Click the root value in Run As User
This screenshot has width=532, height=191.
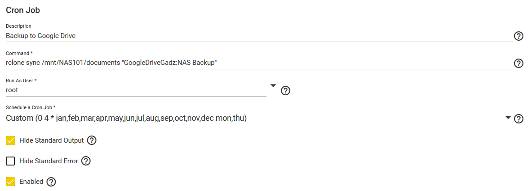(x=12, y=90)
